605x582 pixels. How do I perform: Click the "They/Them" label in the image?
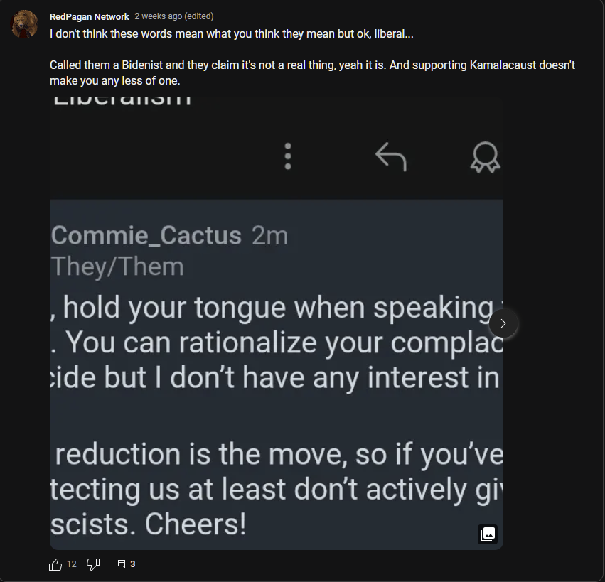117,266
